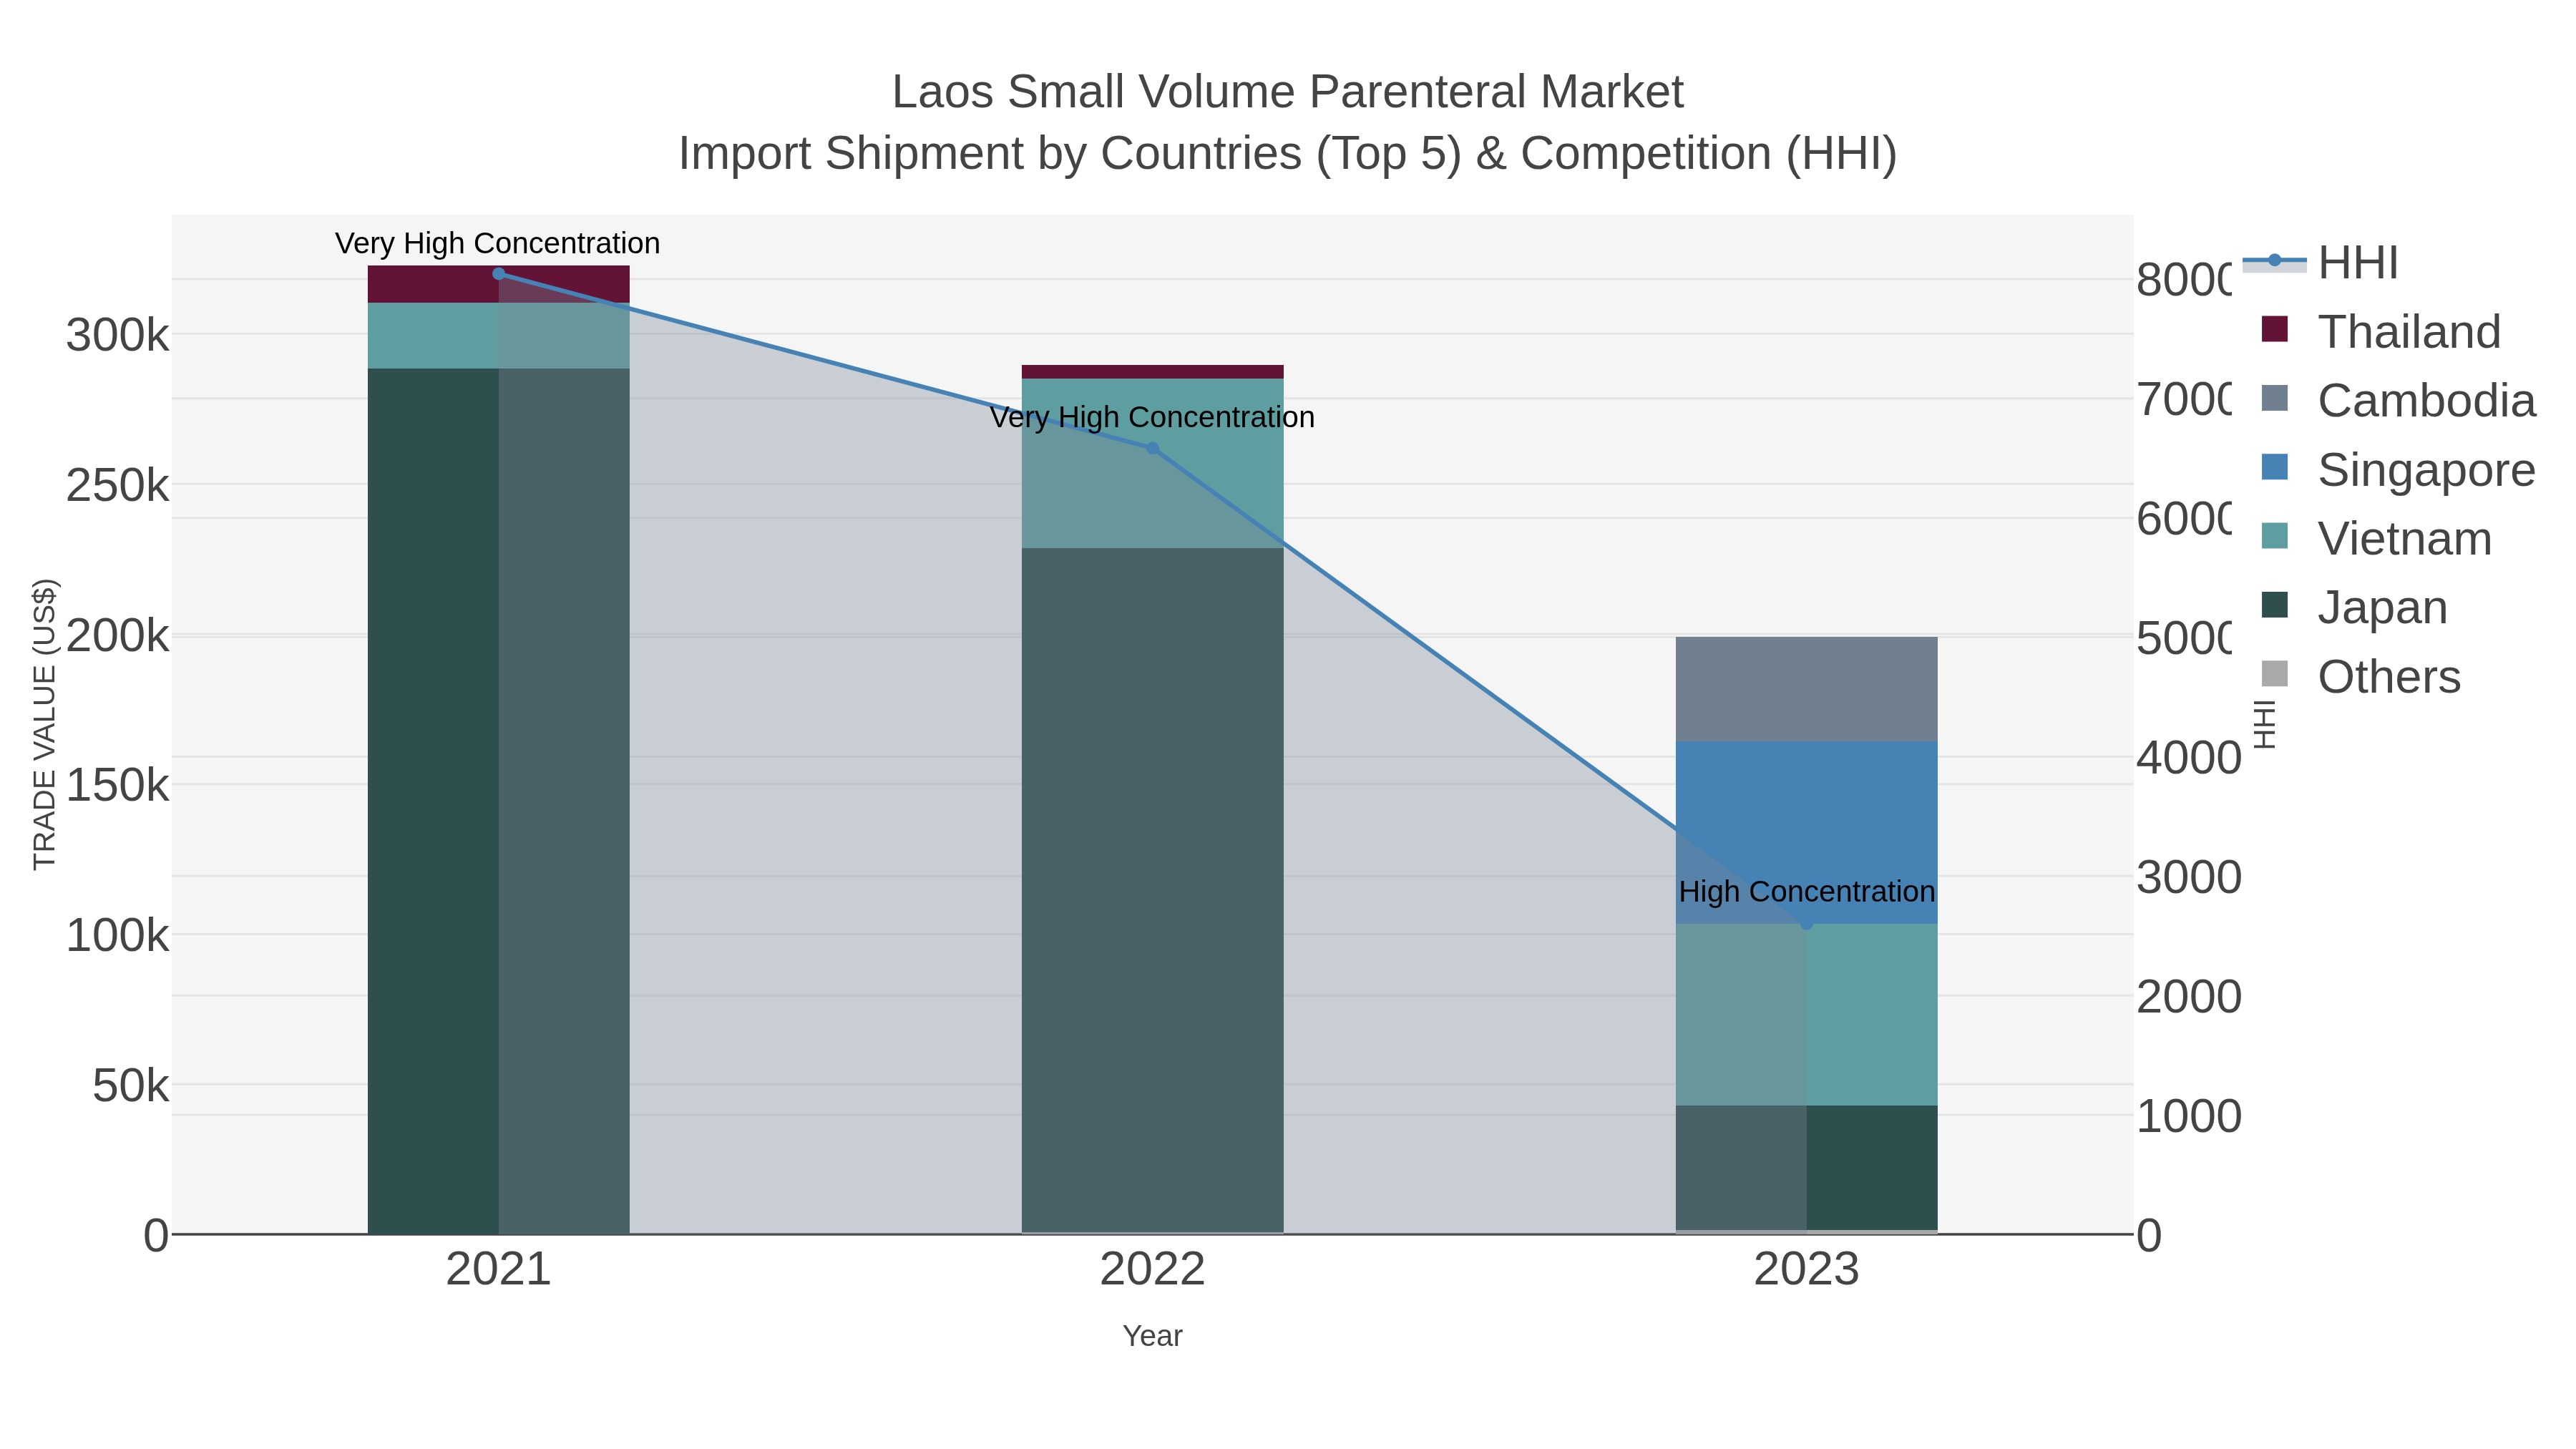The image size is (2576, 1449).
Task: Click 'Very High Concentration' annotation at 2022
Action: coord(1152,418)
